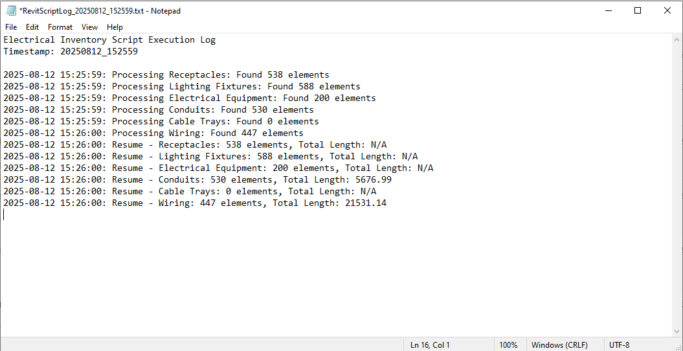Viewport: 683px width, 351px height.
Task: Close the RevitScriptLog Notepad window
Action: pyautogui.click(x=667, y=10)
